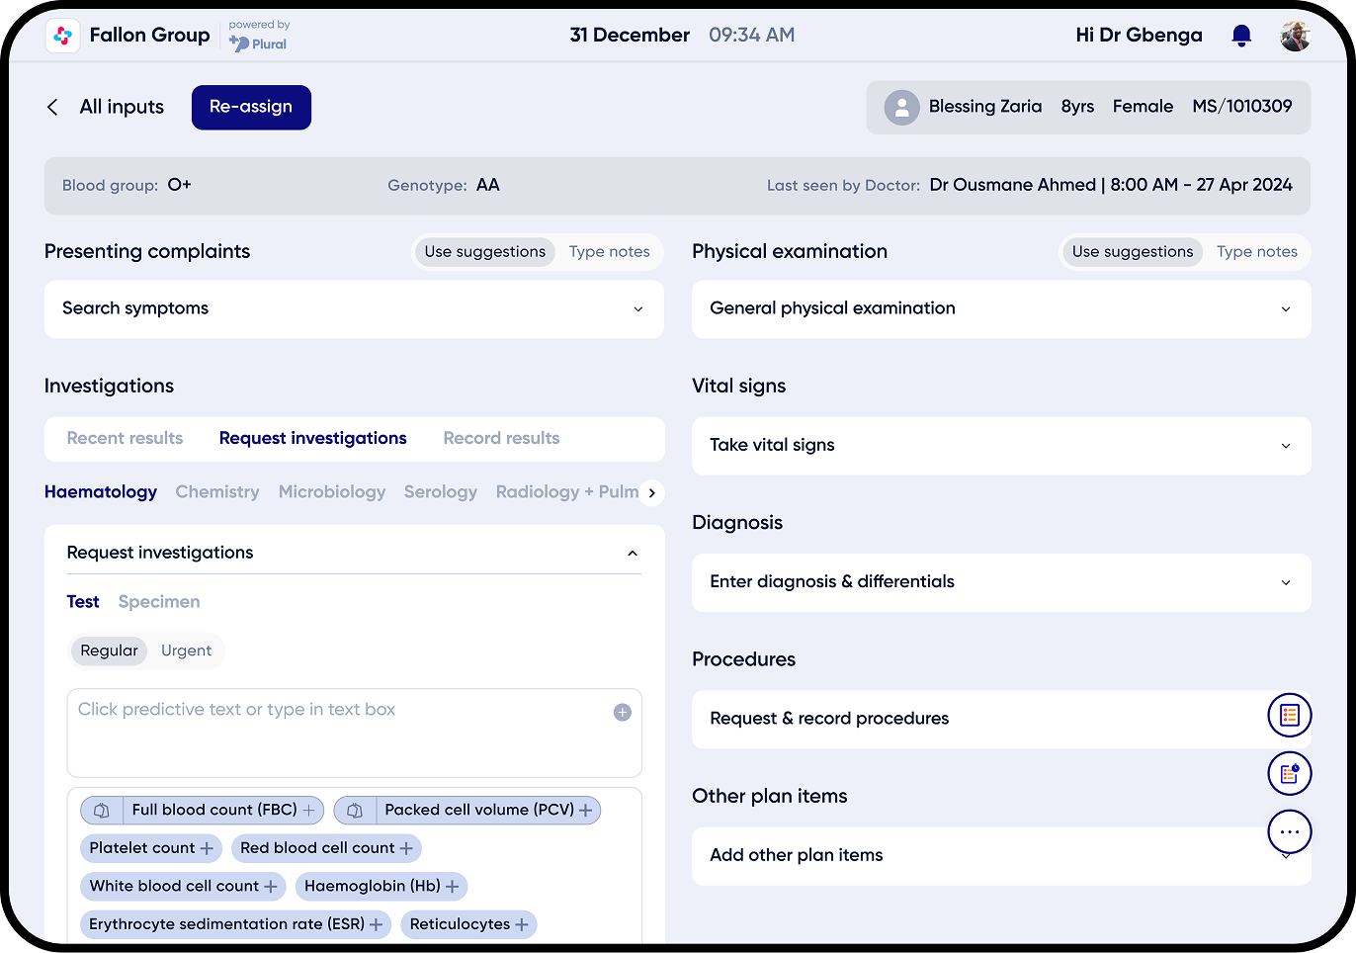This screenshot has width=1356, height=953.
Task: Select the Specimen tab
Action: [x=159, y=601]
